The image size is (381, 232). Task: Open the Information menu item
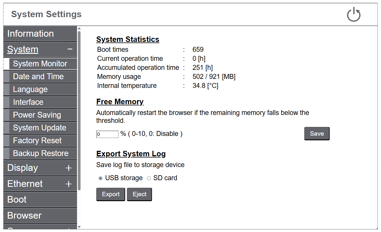click(40, 33)
